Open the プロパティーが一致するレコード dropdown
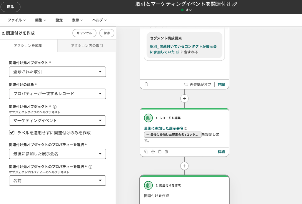Image resolution: width=302 pixels, height=204 pixels. pyautogui.click(x=57, y=94)
